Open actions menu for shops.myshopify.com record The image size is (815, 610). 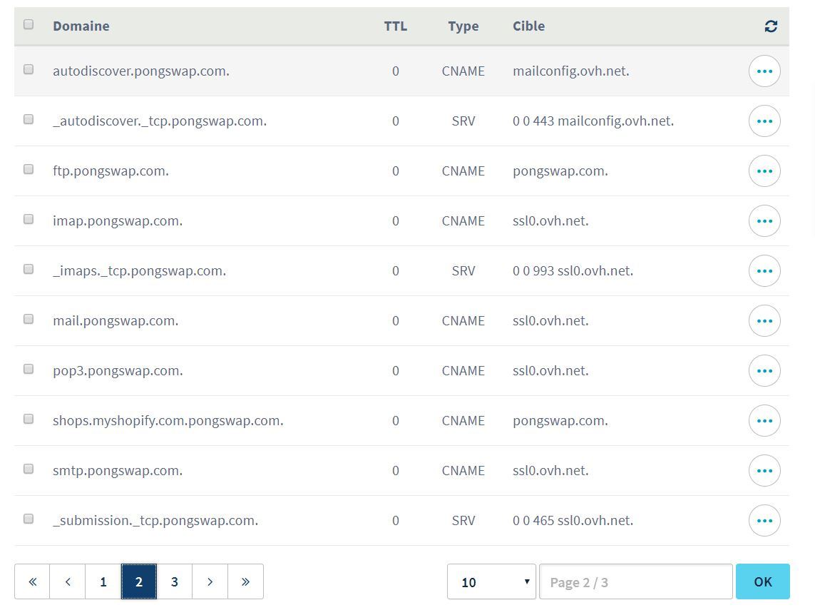pos(764,421)
